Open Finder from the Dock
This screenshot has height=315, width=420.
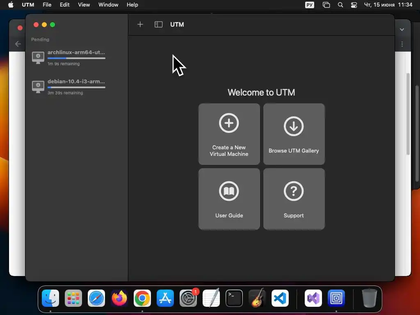coord(50,298)
